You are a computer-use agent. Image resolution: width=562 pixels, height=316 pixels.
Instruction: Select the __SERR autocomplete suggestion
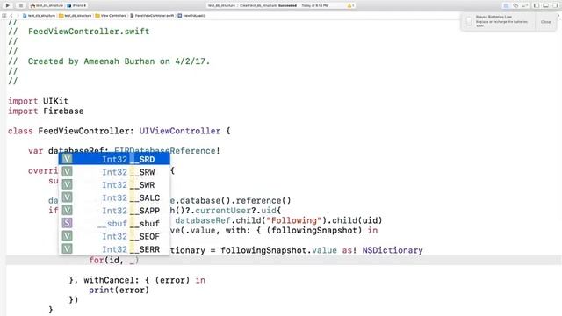(x=114, y=249)
